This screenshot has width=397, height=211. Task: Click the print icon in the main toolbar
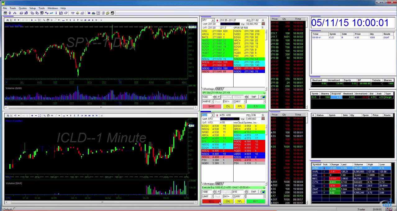pos(21,13)
